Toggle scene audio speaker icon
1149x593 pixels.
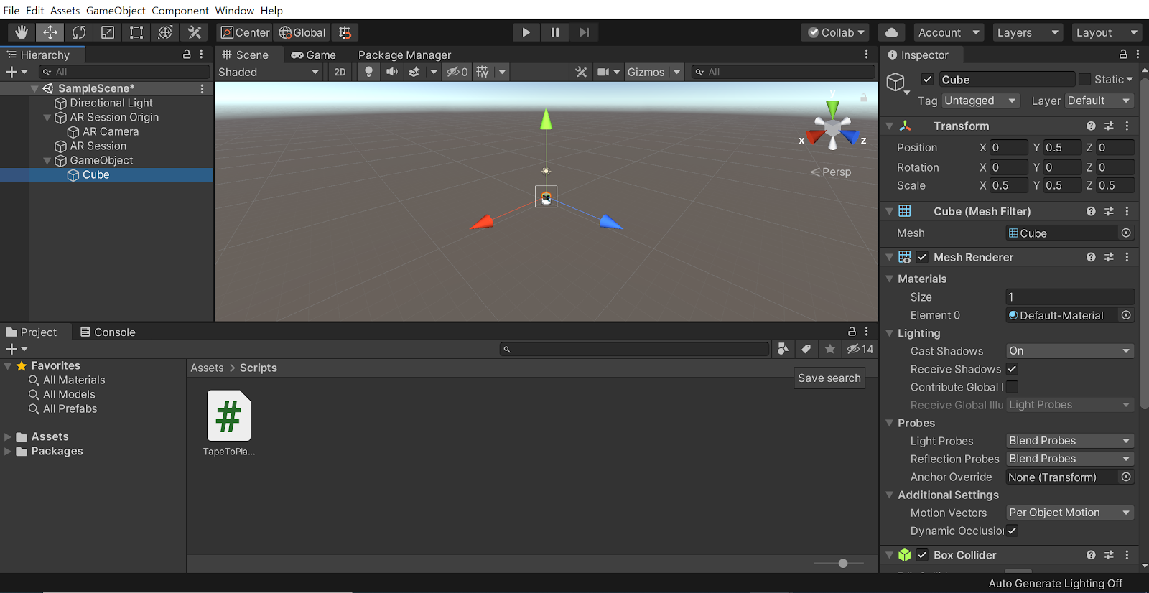point(392,72)
